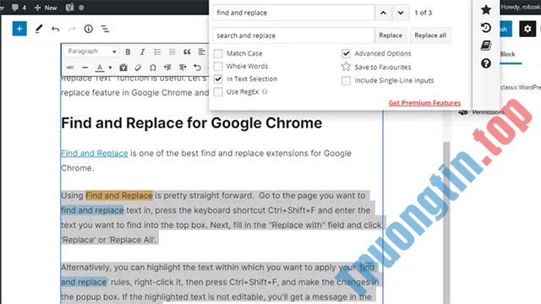541x304 pixels.
Task: Click RegEx info icon
Action: [265, 92]
